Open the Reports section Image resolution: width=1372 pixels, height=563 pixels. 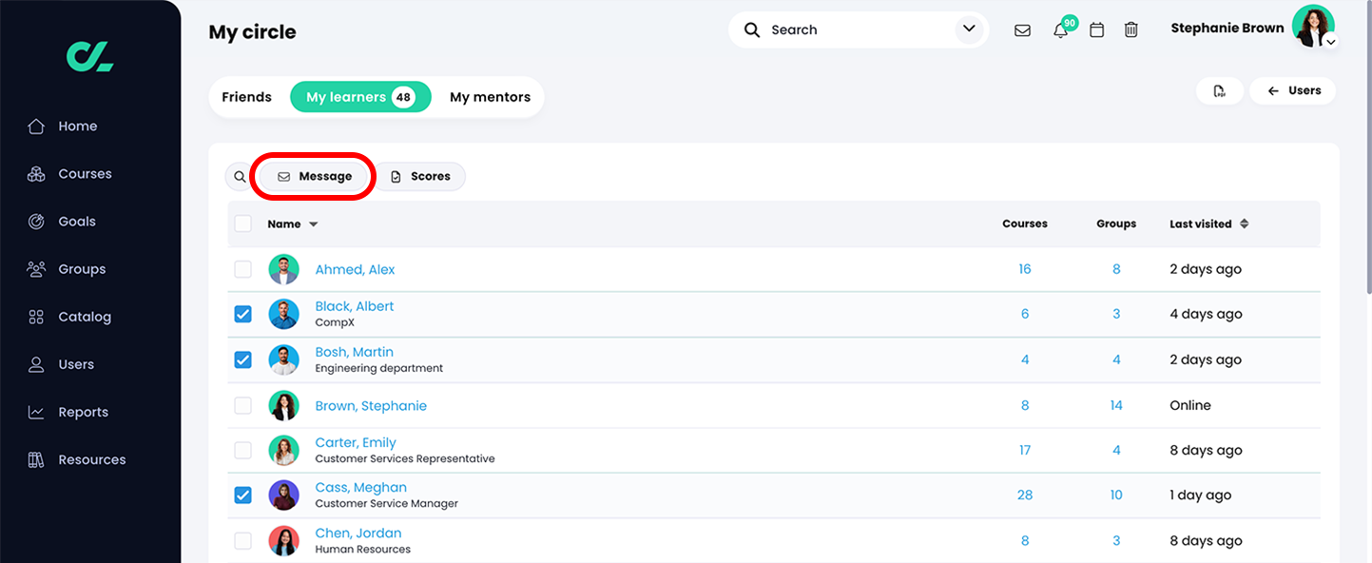click(x=83, y=411)
